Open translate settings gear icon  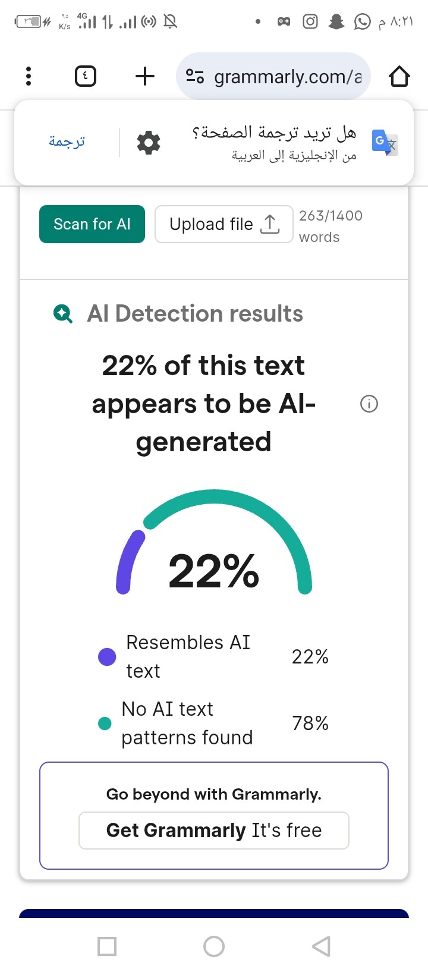149,143
